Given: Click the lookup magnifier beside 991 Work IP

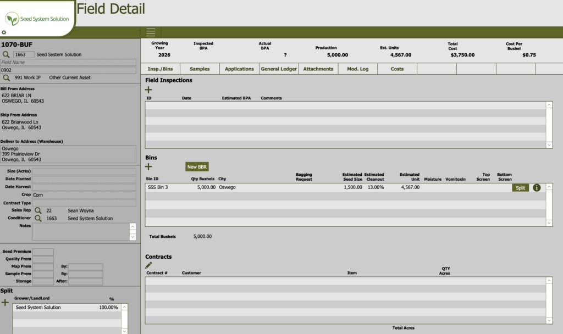Looking at the screenshot, I should coord(6,77).
